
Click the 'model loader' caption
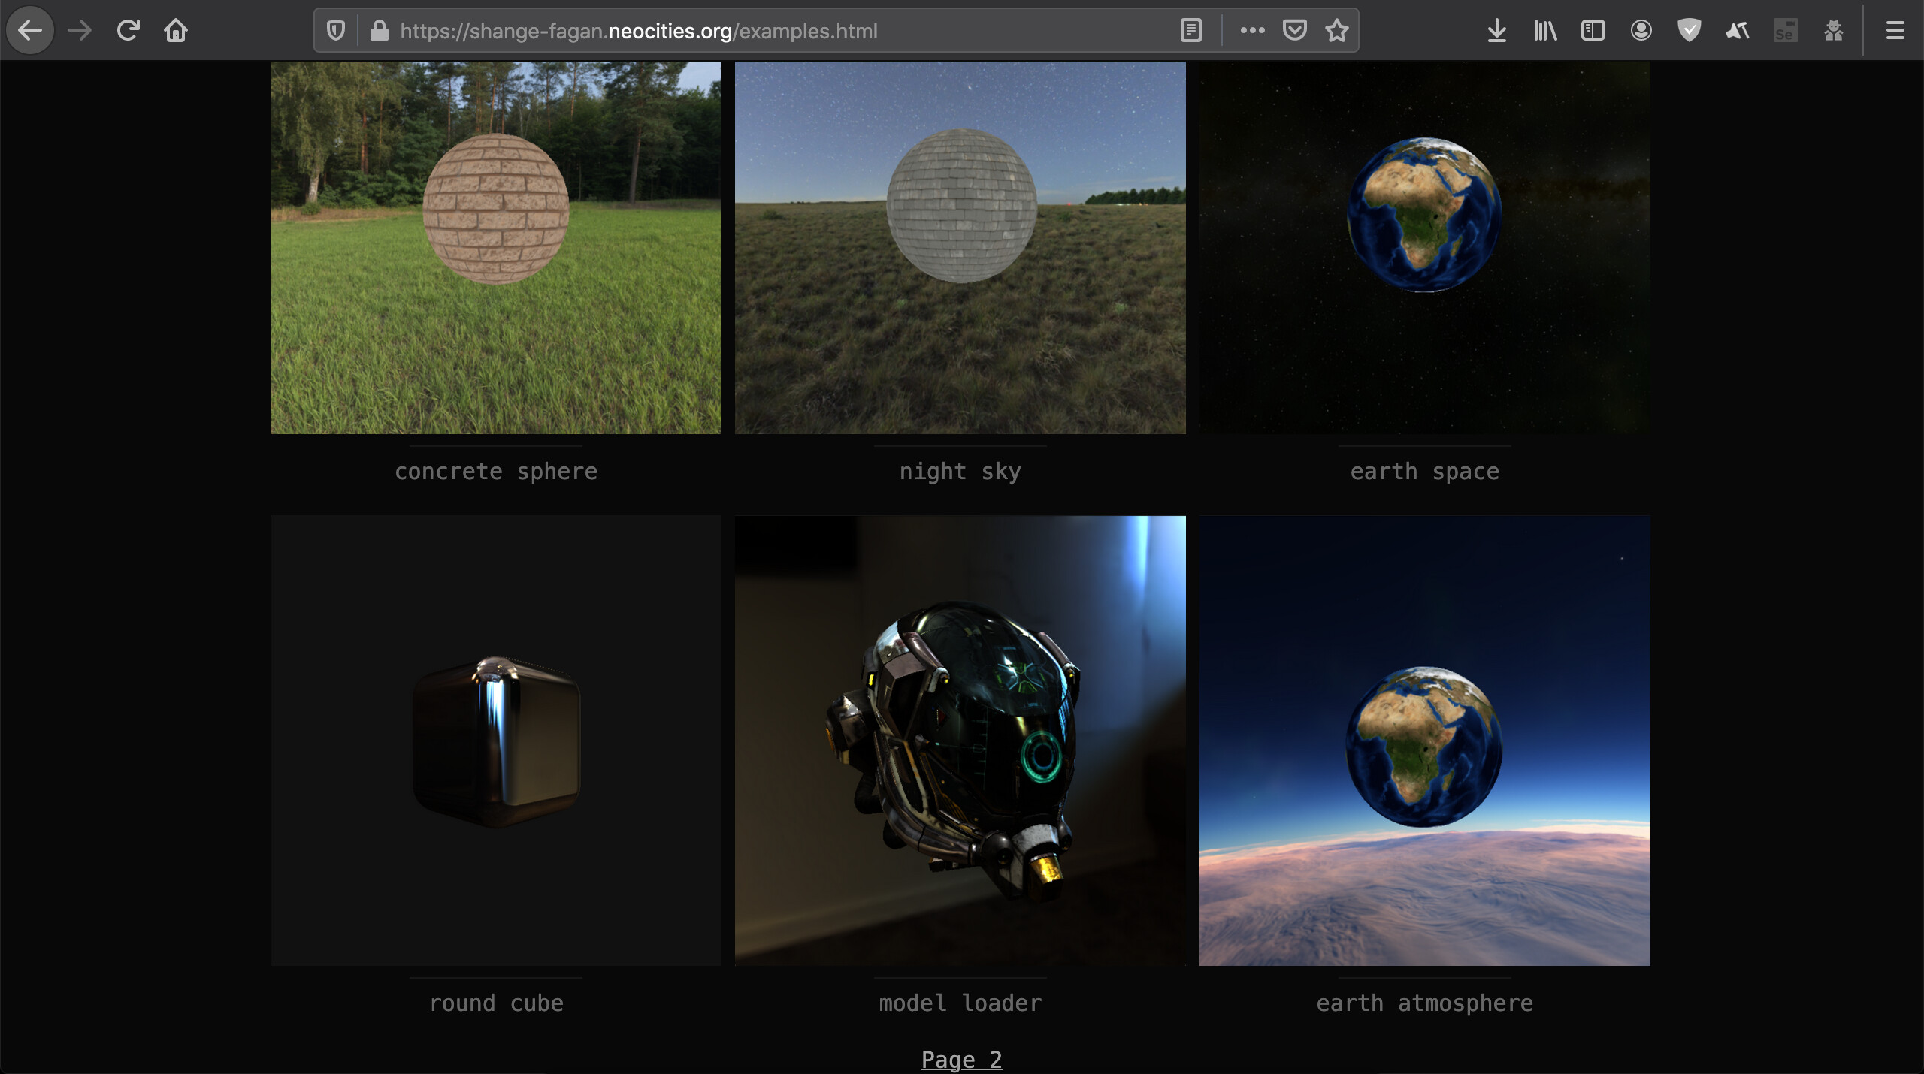click(960, 1003)
